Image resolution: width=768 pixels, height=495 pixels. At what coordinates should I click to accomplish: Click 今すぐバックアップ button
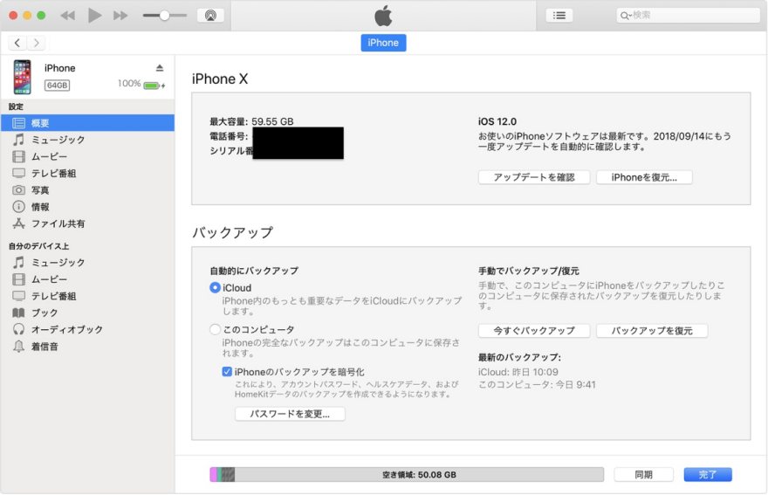tap(534, 331)
